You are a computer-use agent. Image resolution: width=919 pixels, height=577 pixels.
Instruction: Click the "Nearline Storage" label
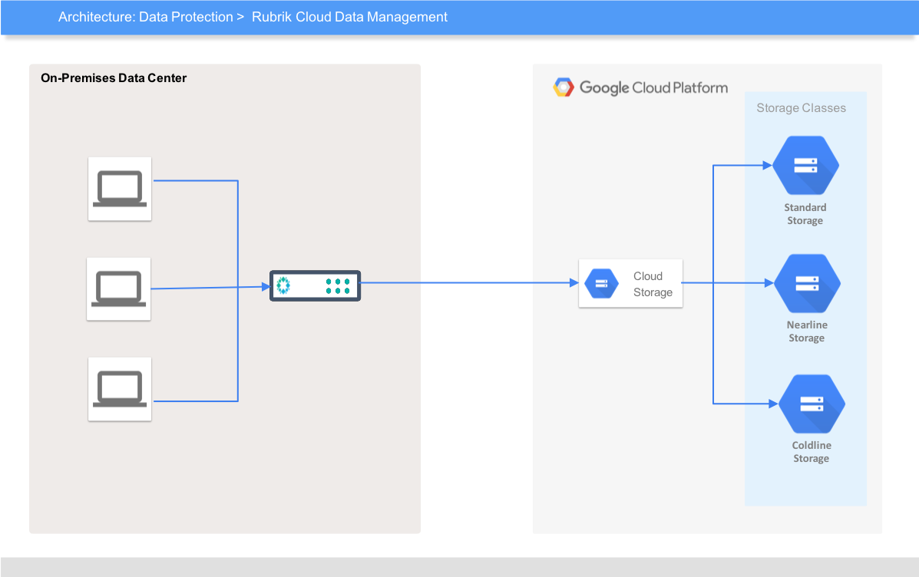(x=807, y=331)
